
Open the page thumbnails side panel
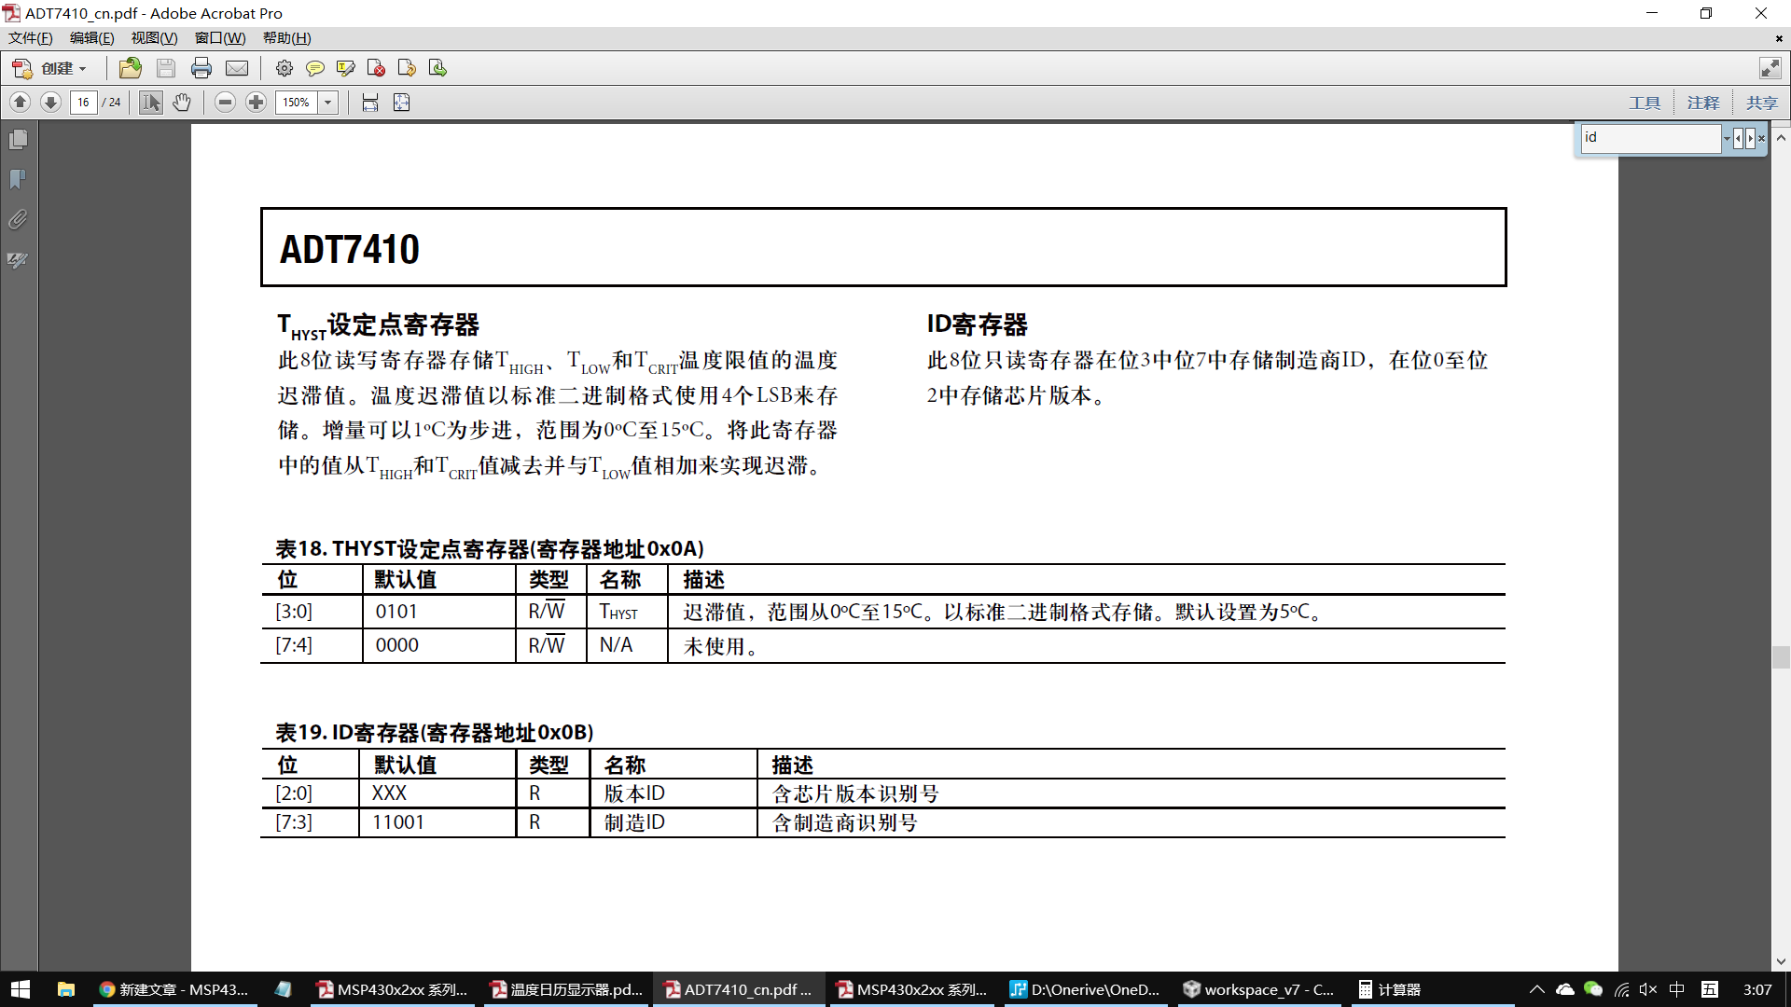point(18,140)
